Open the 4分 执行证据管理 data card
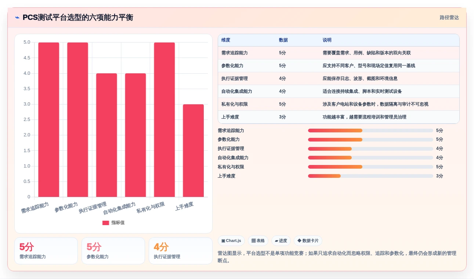 point(180,251)
